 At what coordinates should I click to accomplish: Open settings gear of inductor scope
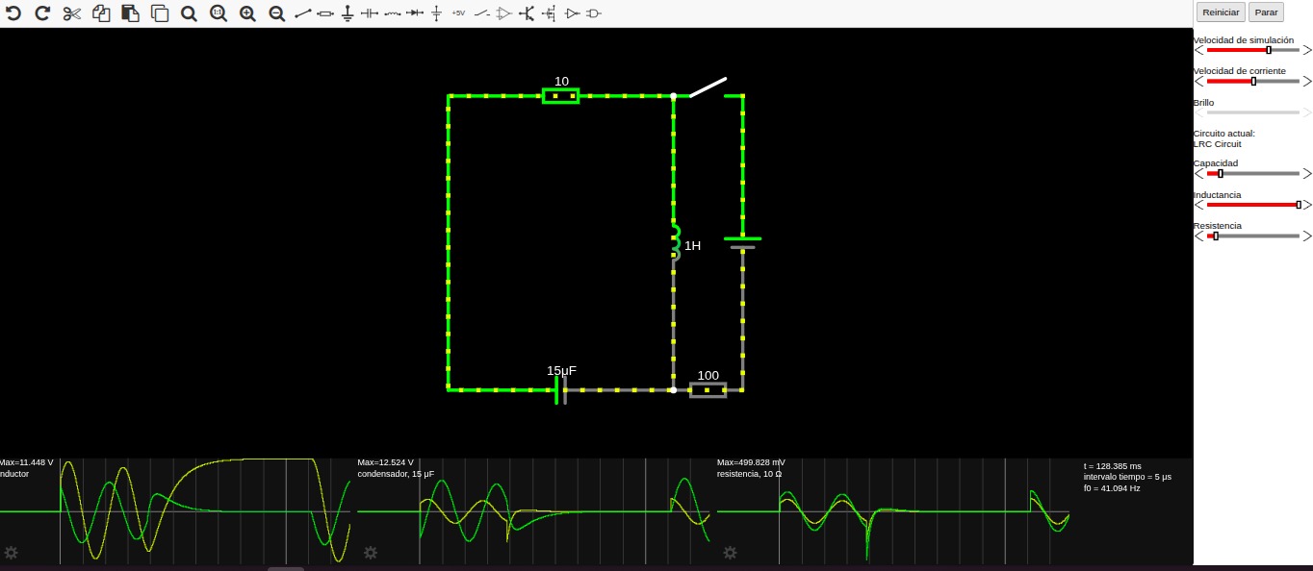click(x=12, y=553)
